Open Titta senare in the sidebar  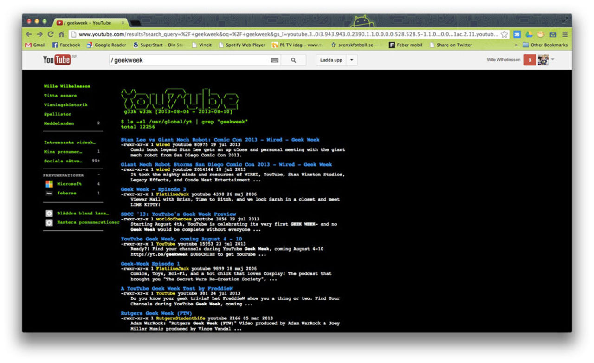[58, 96]
